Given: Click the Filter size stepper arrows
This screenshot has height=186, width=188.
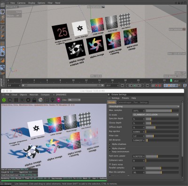Looking at the screenshot, I should (x=144, y=136).
